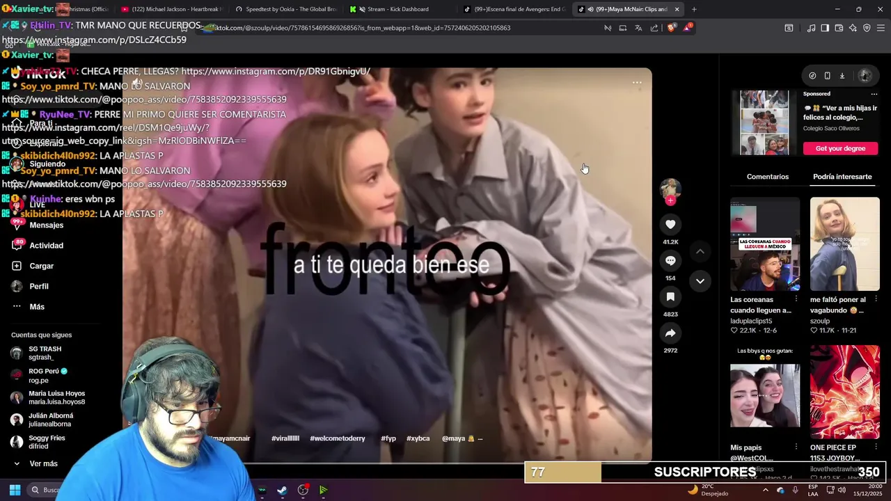
Task: Click the #fyp hashtag
Action: [x=388, y=438]
